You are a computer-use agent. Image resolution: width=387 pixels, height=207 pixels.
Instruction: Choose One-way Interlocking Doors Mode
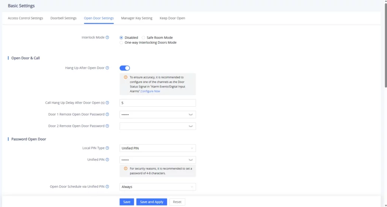pyautogui.click(x=121, y=43)
